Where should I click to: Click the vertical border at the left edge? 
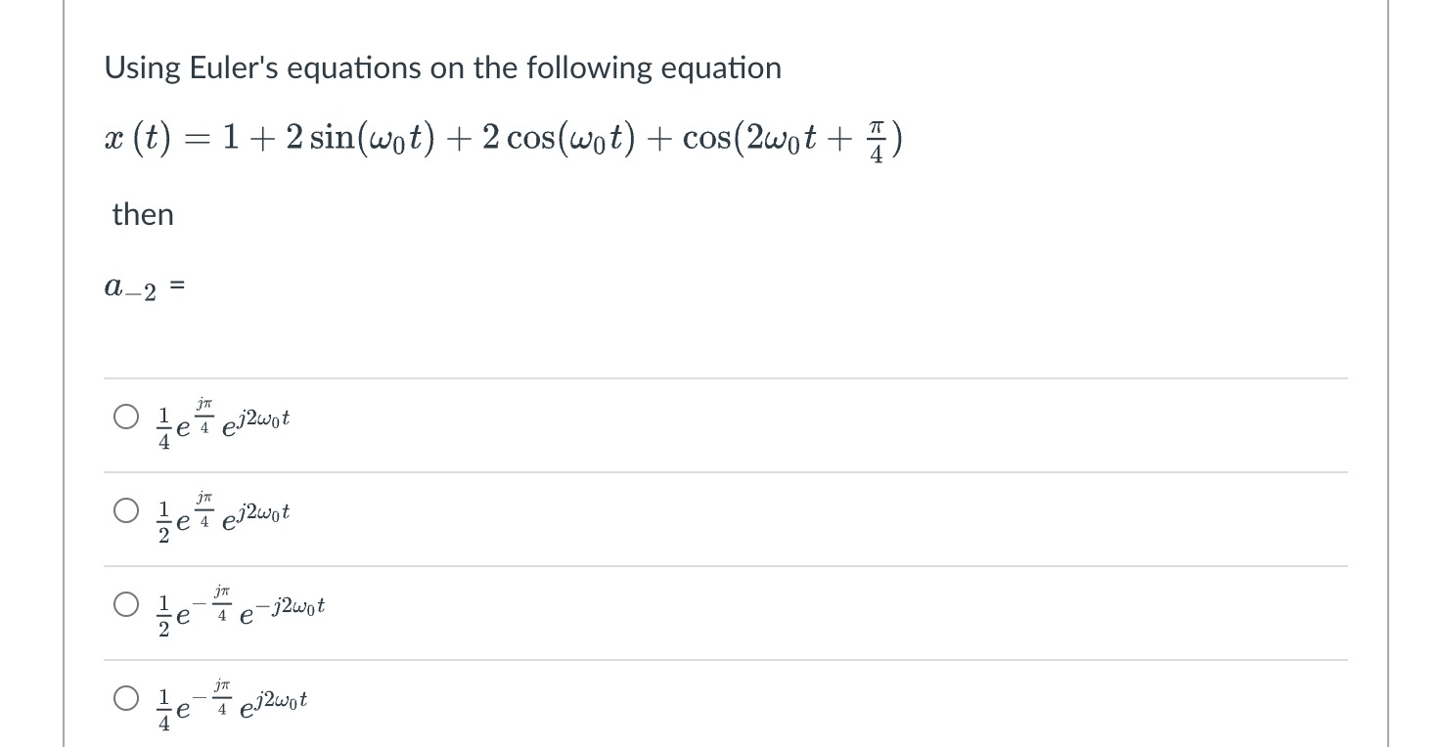click(66, 372)
